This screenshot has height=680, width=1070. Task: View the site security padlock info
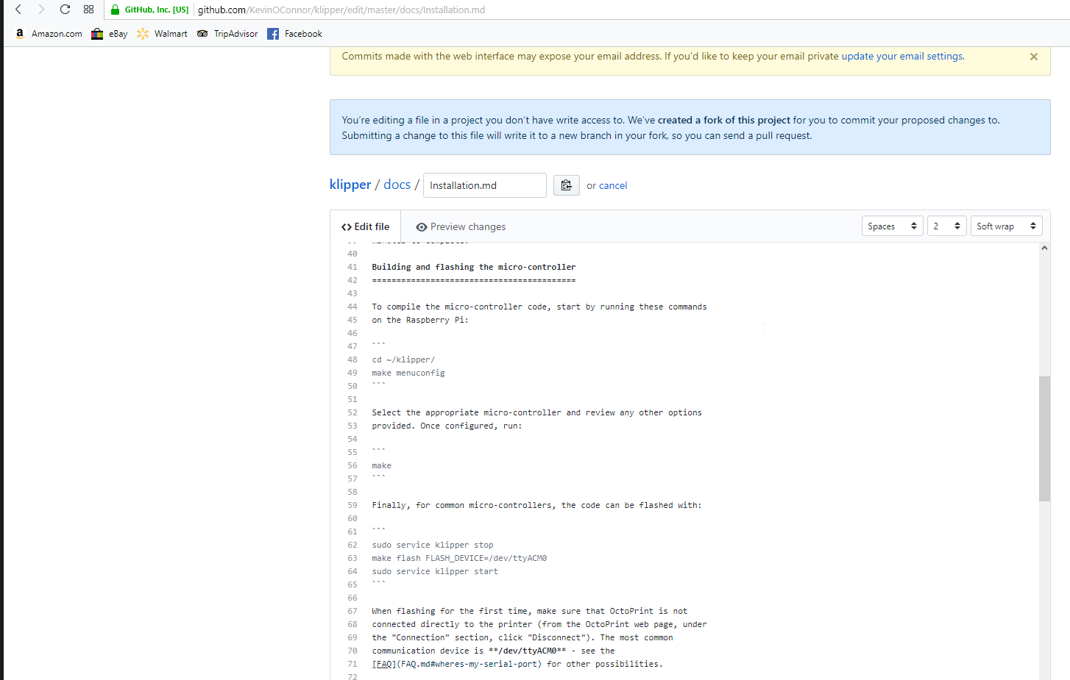click(x=115, y=10)
